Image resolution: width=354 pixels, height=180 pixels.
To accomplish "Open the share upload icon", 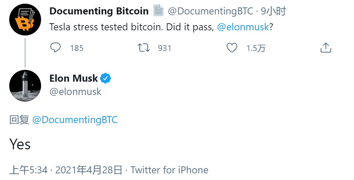I will pos(325,48).
